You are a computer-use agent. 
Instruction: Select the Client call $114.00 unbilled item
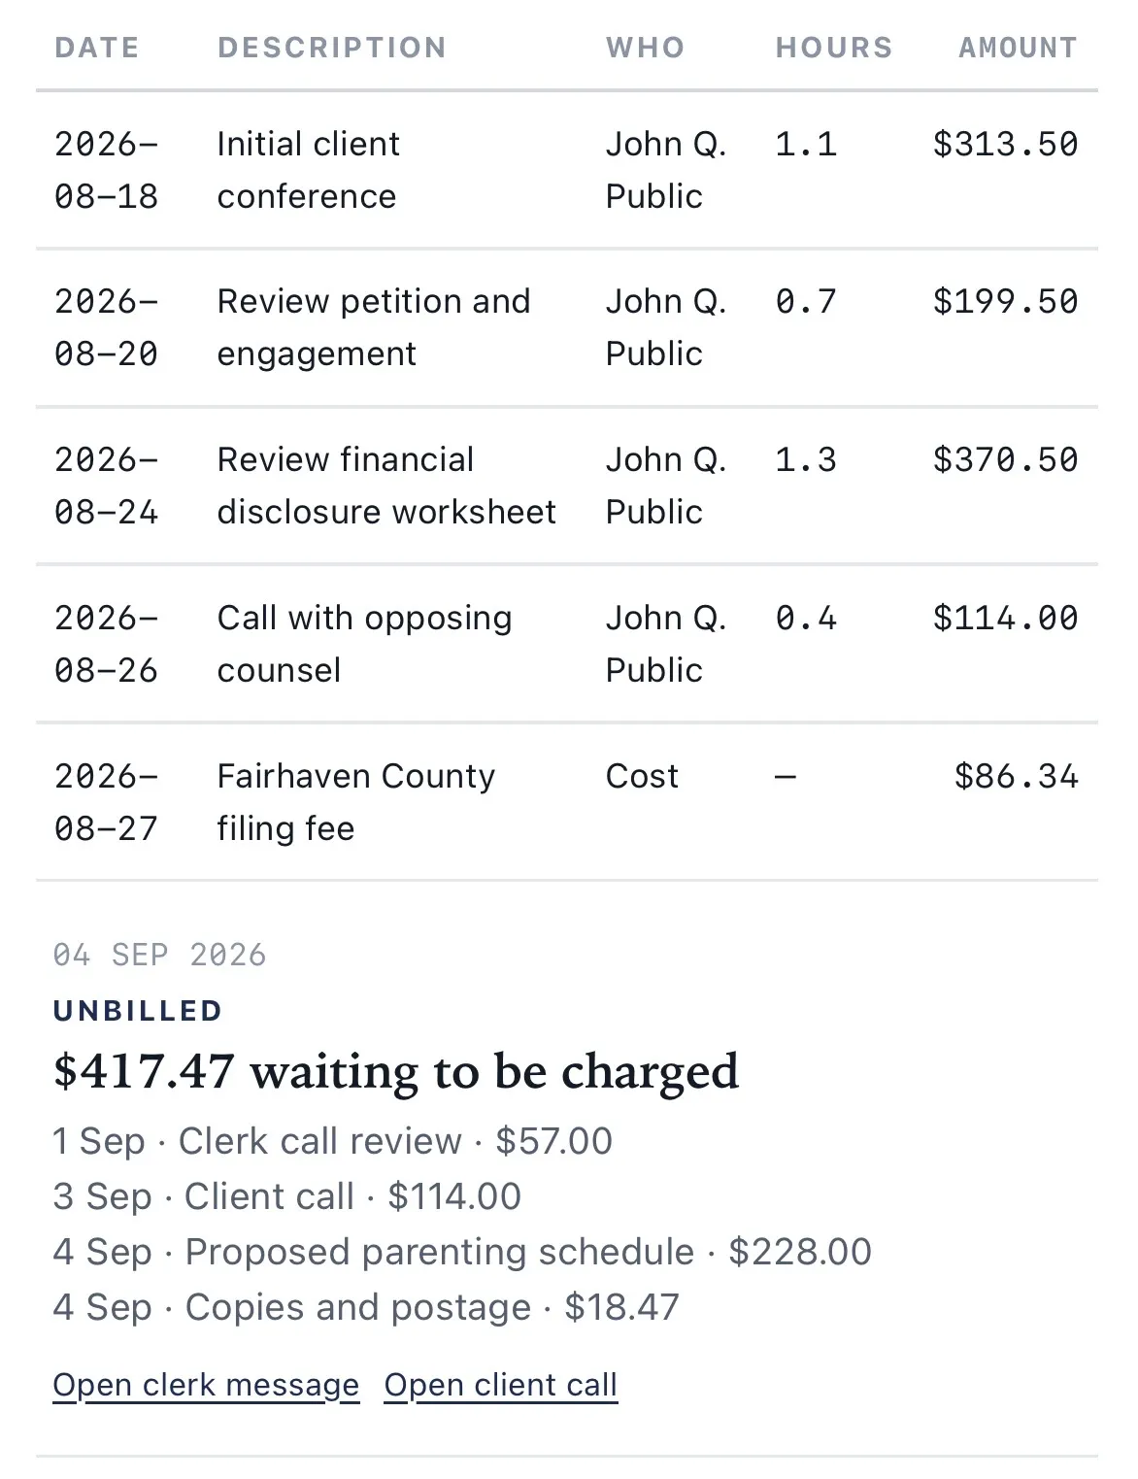point(287,1196)
